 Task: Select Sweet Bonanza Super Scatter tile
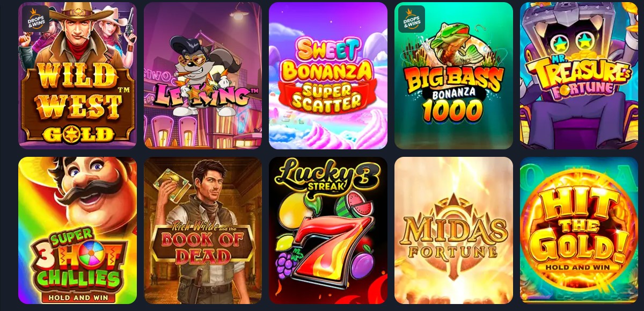(328, 75)
